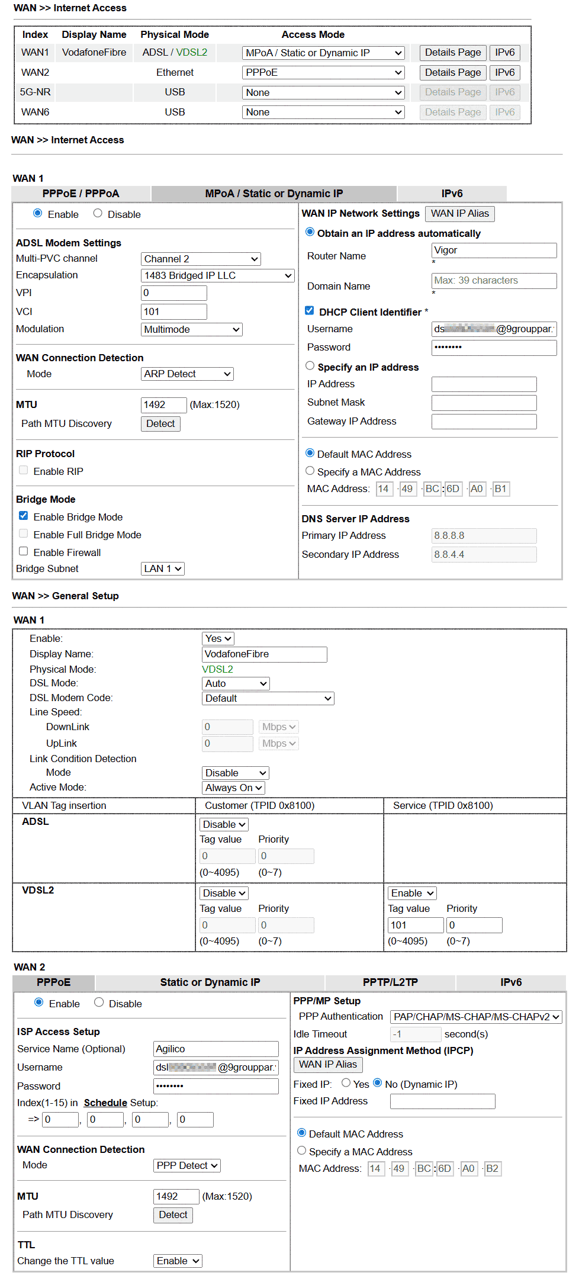Image resolution: width=579 pixels, height=1282 pixels.
Task: Open the PPP Authentication dropdown
Action: (477, 1017)
